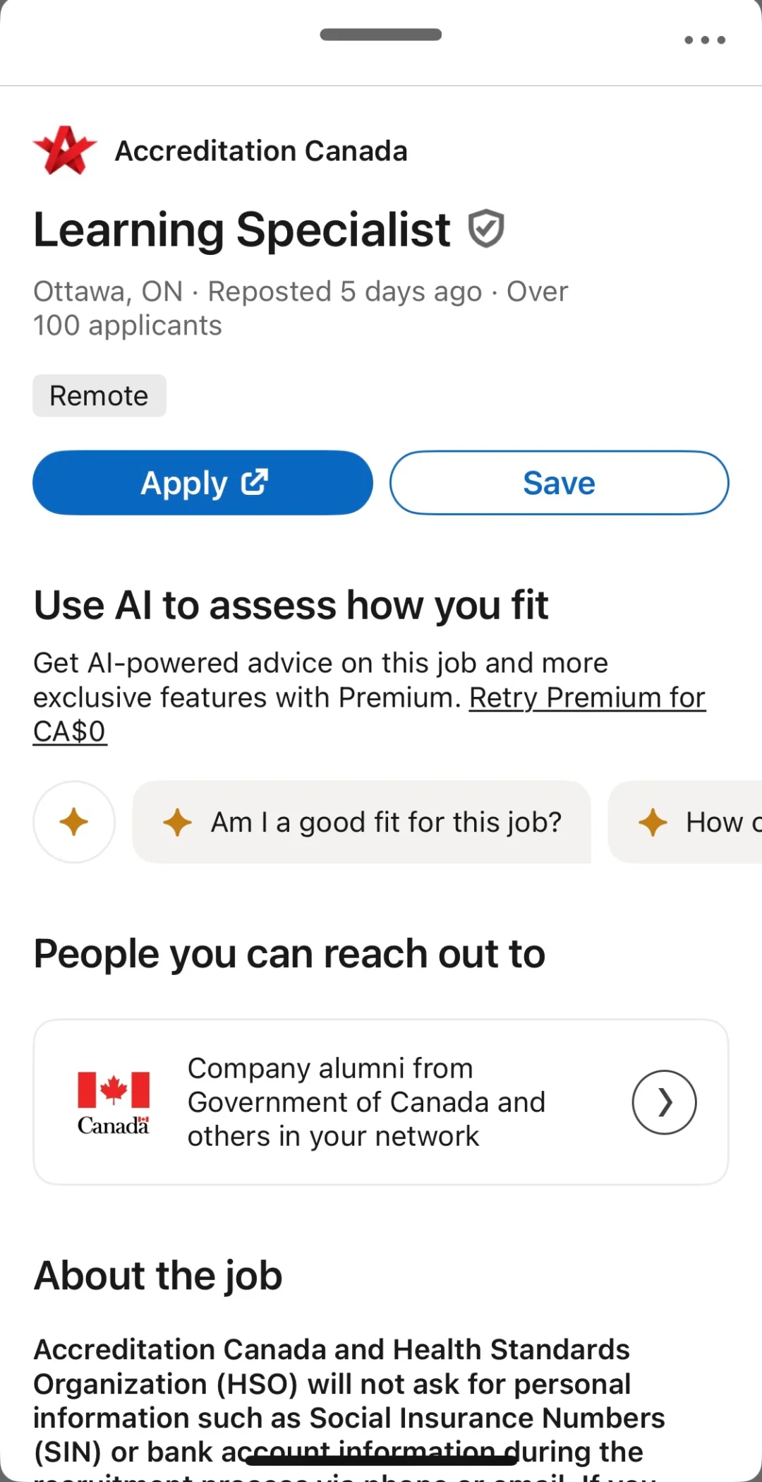Open the Retry Premium for CA$0 link
Viewport: 762px width, 1482px height.
587,698
